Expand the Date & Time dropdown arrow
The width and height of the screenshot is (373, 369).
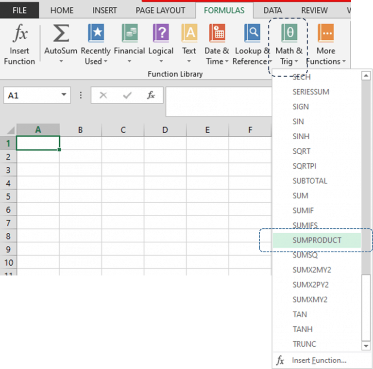click(x=227, y=61)
